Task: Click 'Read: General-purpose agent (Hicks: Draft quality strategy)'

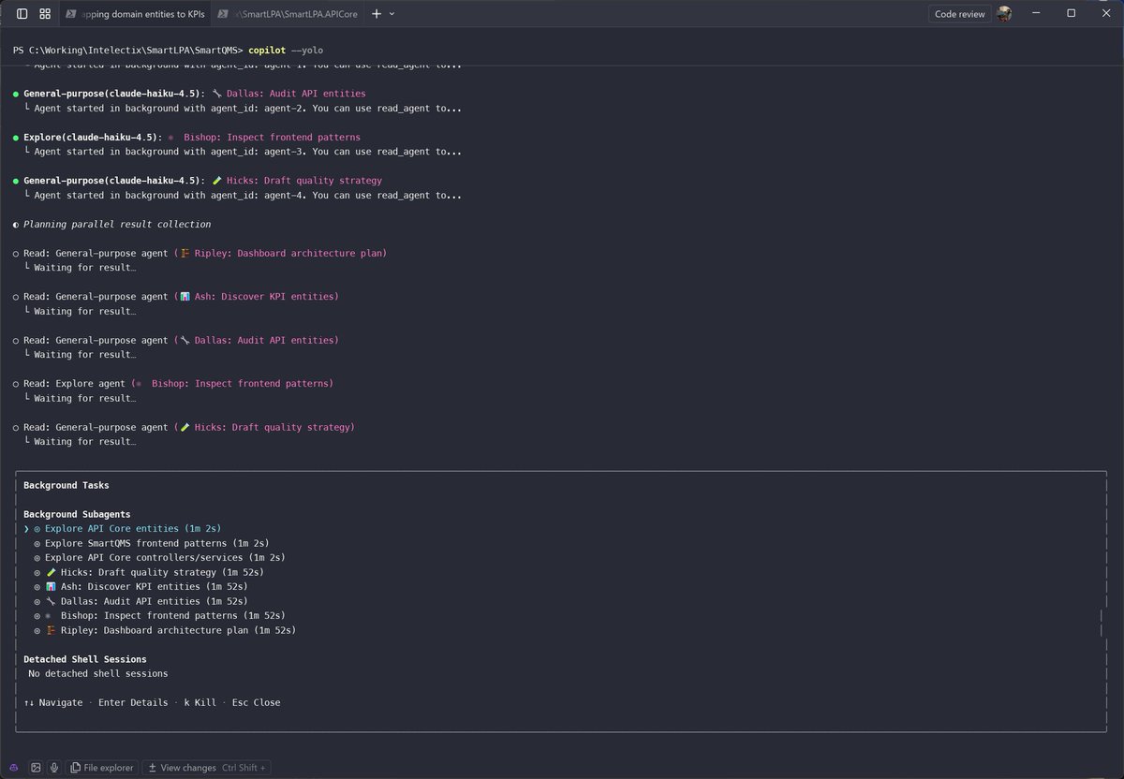Action: point(189,427)
